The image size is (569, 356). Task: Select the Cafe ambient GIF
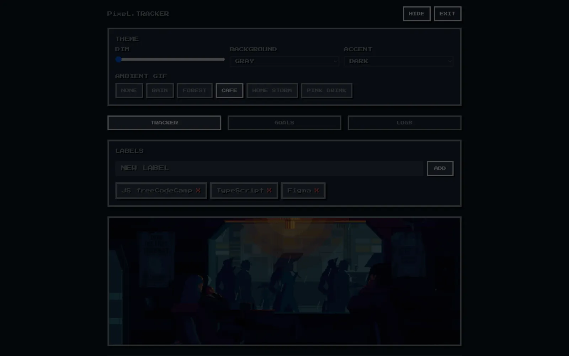tap(229, 90)
